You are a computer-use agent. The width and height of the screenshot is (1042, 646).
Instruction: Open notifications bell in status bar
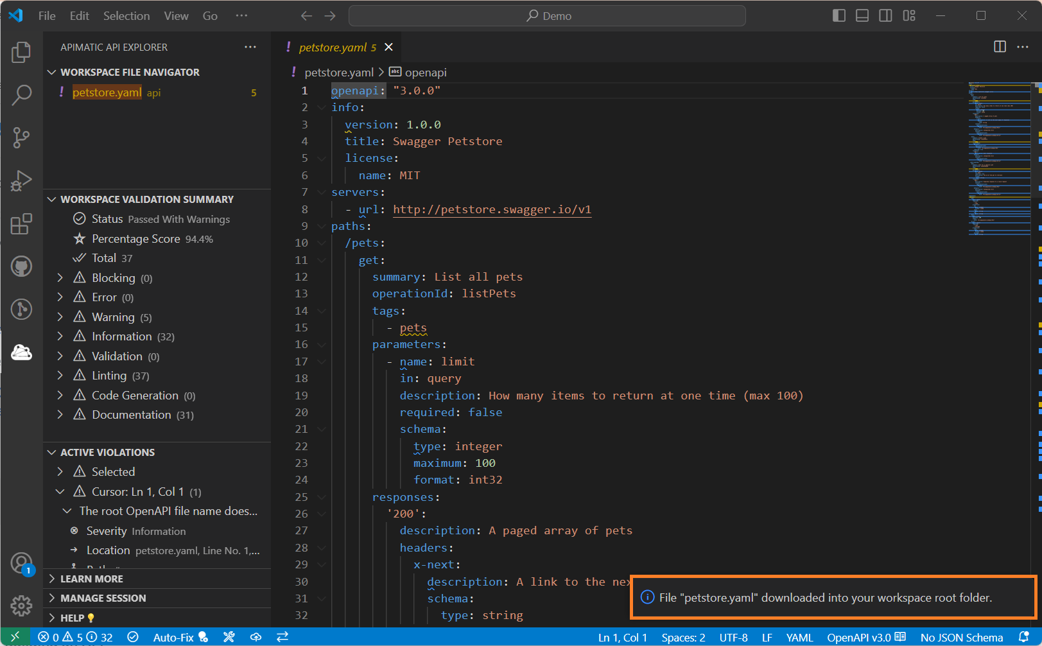click(x=1024, y=637)
